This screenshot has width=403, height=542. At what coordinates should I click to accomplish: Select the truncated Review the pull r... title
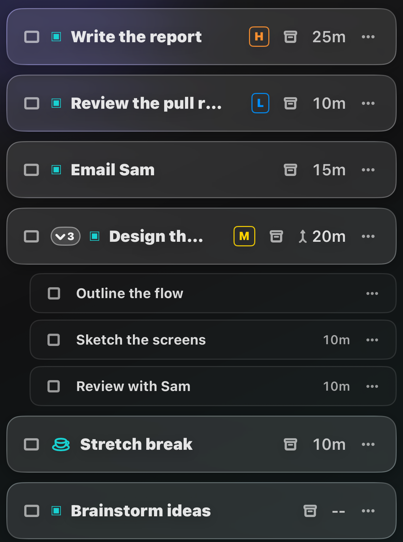point(146,103)
